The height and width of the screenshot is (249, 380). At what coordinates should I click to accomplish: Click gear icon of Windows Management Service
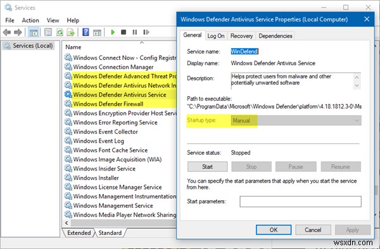pyautogui.click(x=68, y=205)
